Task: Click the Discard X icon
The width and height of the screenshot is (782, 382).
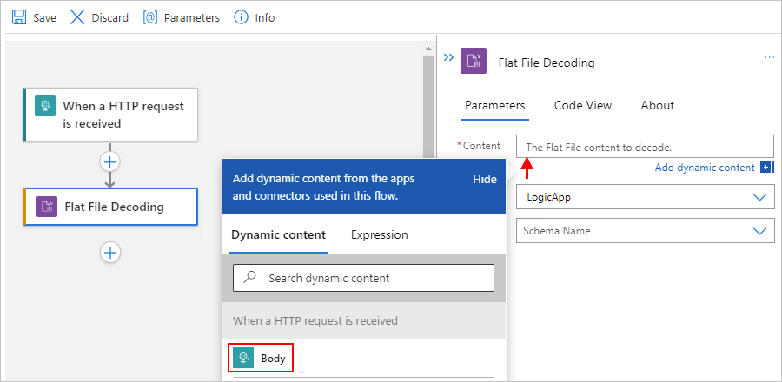Action: click(77, 17)
